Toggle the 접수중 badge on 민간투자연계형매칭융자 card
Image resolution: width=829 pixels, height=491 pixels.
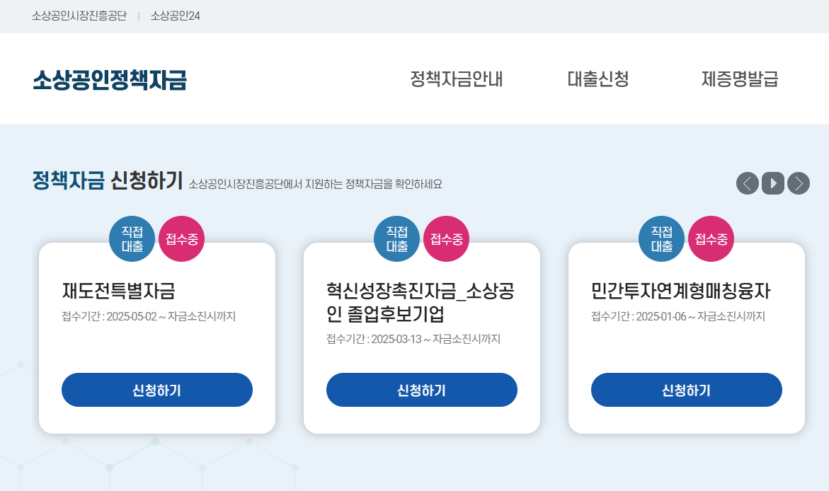710,238
